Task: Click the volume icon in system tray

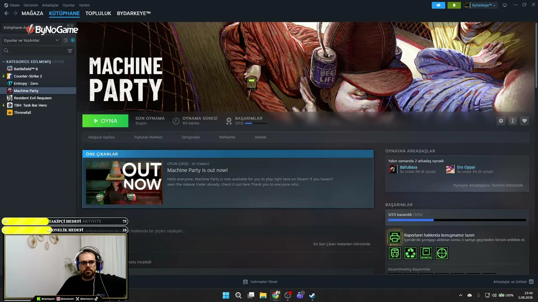Action: pyautogui.click(x=494, y=295)
